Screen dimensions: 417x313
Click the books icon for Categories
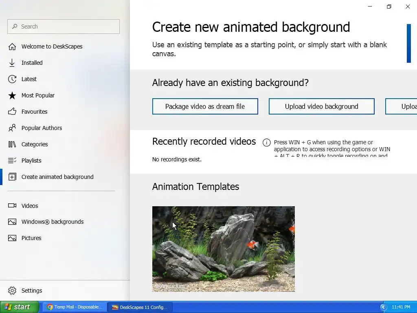tap(12, 144)
